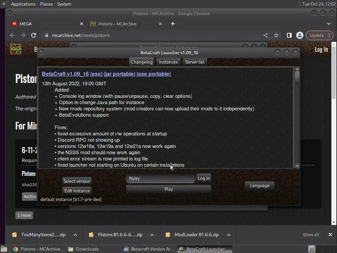Open TooManyItems2 zip download

(x=43, y=235)
